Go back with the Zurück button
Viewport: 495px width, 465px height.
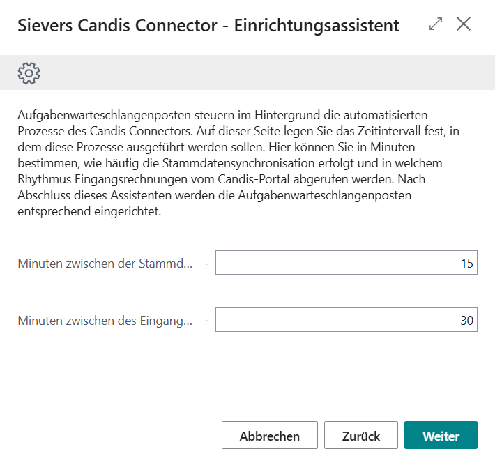click(x=360, y=436)
